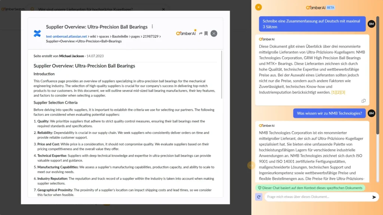This screenshot has width=383, height=215.
Task: Reset the chat with the refresh icon
Action: coord(259,197)
